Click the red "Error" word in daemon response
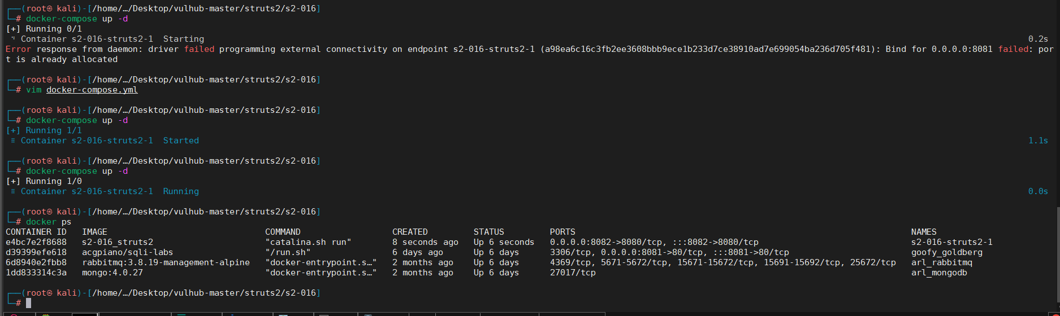This screenshot has width=1060, height=316. pyautogui.click(x=18, y=49)
